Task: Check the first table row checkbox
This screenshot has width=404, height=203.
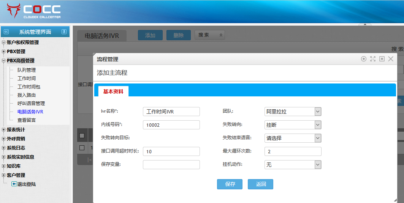Action: coord(82,148)
